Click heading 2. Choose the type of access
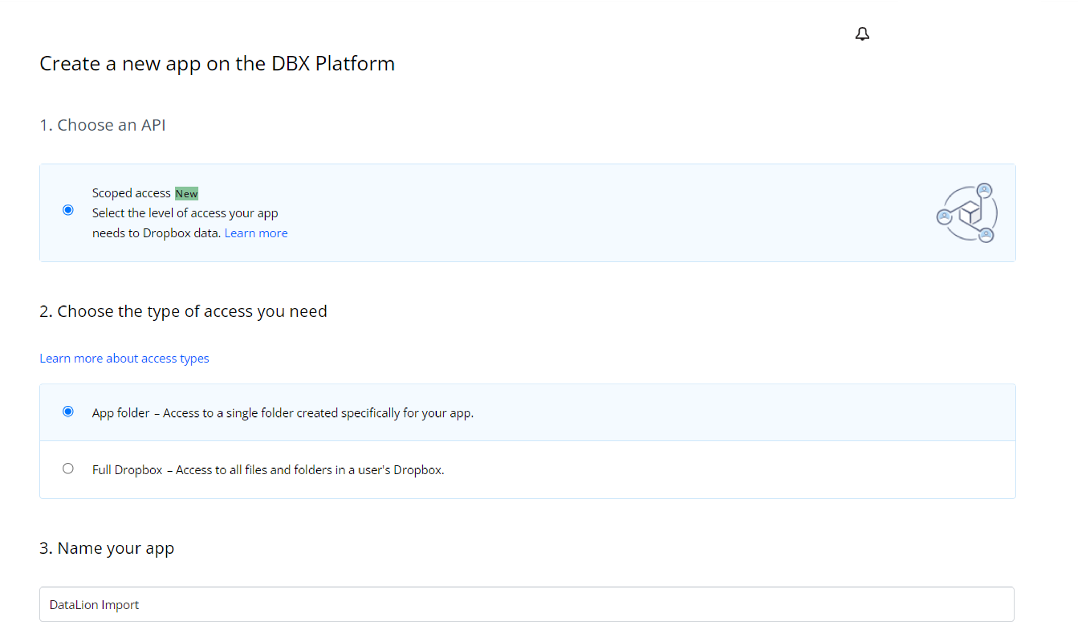The height and width of the screenshot is (638, 1078). 183,311
